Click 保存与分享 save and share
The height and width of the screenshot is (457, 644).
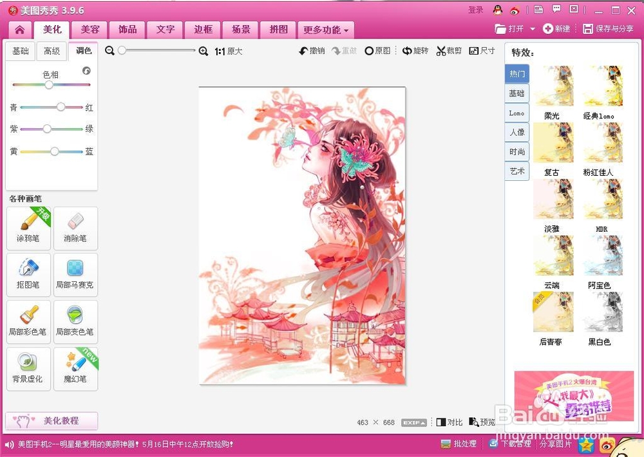pyautogui.click(x=609, y=29)
